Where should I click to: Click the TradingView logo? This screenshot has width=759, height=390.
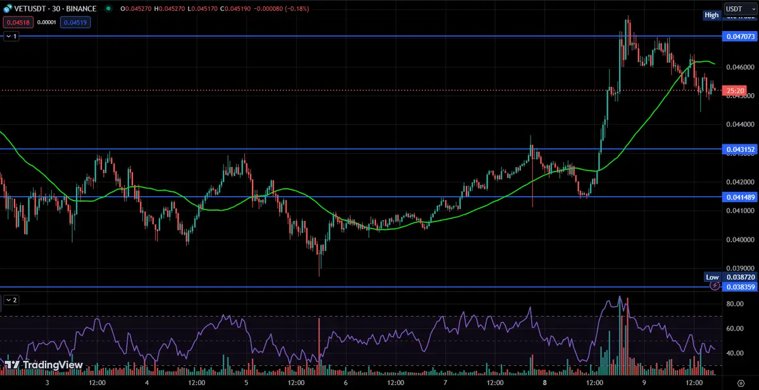pyautogui.click(x=44, y=365)
